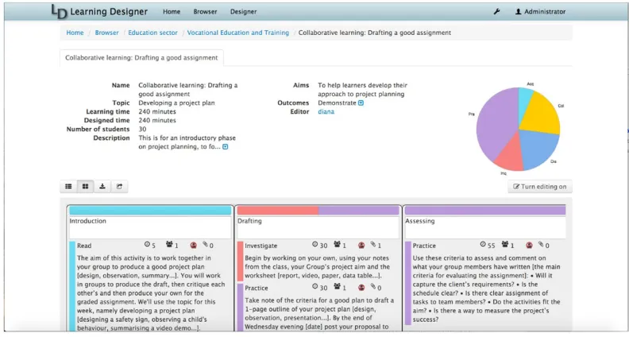Click red teacher icon in Drafting Practice activity
Screen dimensions: 629x337
pos(361,288)
